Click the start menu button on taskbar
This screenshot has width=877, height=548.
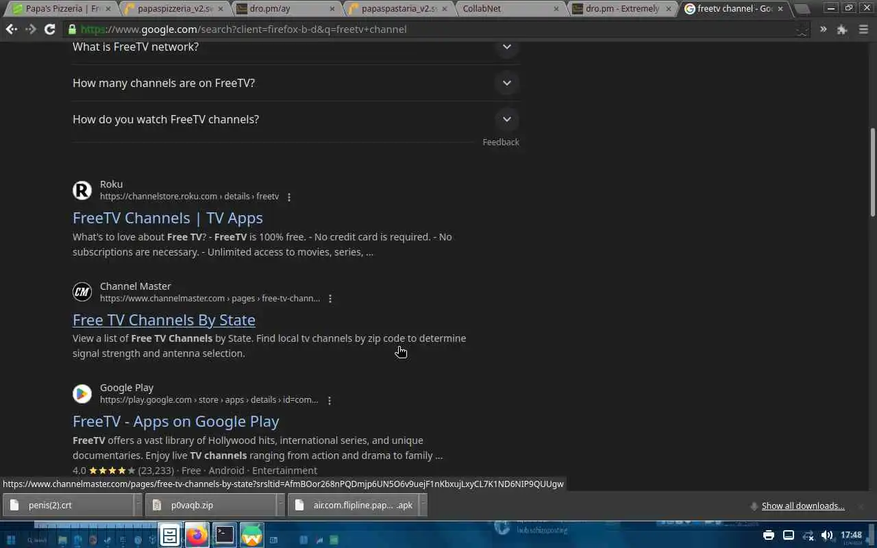click(11, 540)
